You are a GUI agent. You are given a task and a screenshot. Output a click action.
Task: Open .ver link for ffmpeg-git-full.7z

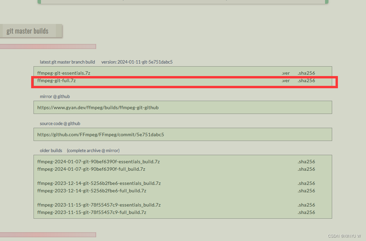click(x=286, y=80)
